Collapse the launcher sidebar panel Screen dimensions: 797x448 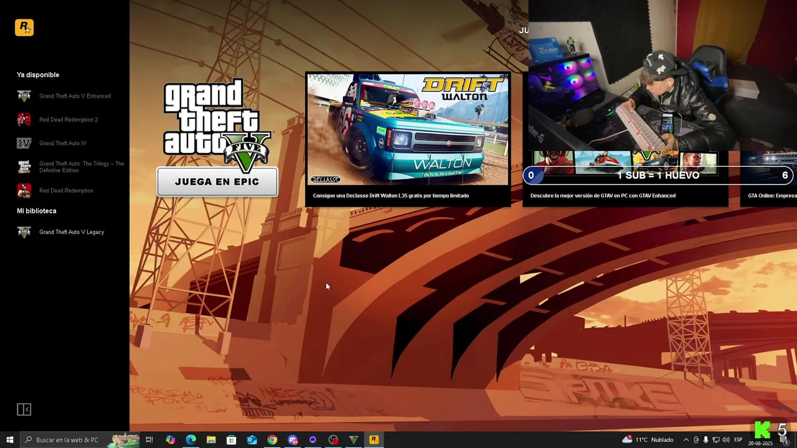(24, 409)
